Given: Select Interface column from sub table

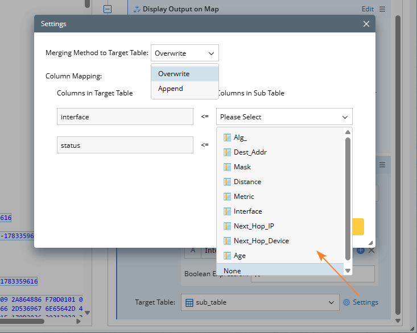Looking at the screenshot, I should pyautogui.click(x=247, y=211).
